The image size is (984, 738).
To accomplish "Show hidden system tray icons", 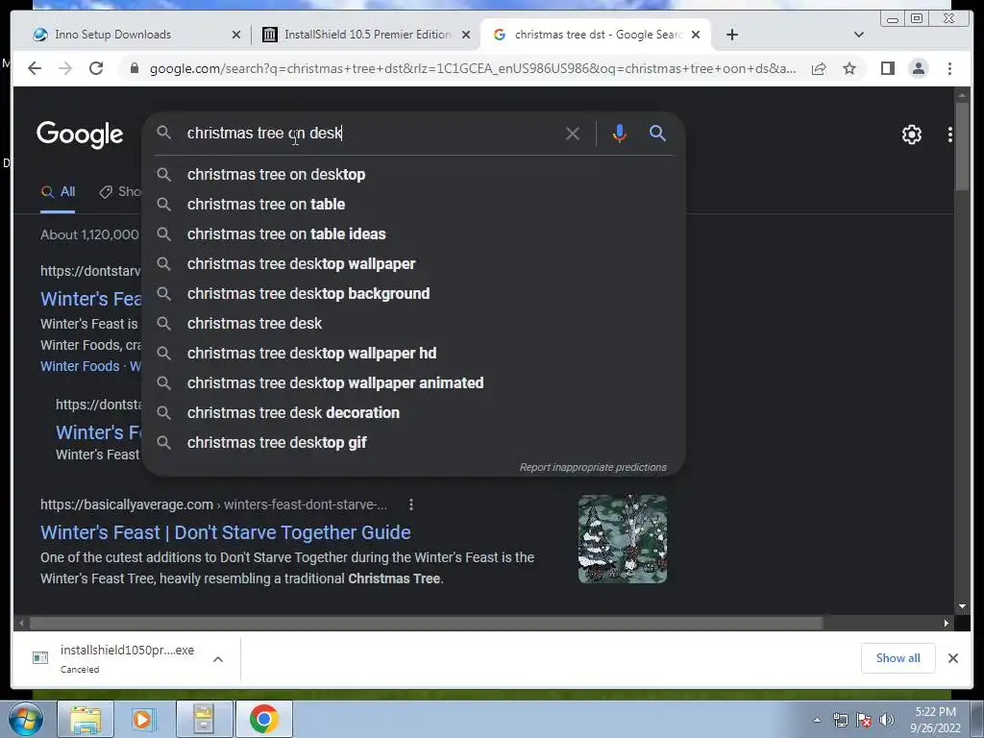I will (x=817, y=720).
